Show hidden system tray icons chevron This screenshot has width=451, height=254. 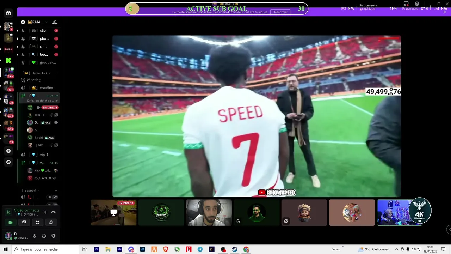(x=397, y=249)
